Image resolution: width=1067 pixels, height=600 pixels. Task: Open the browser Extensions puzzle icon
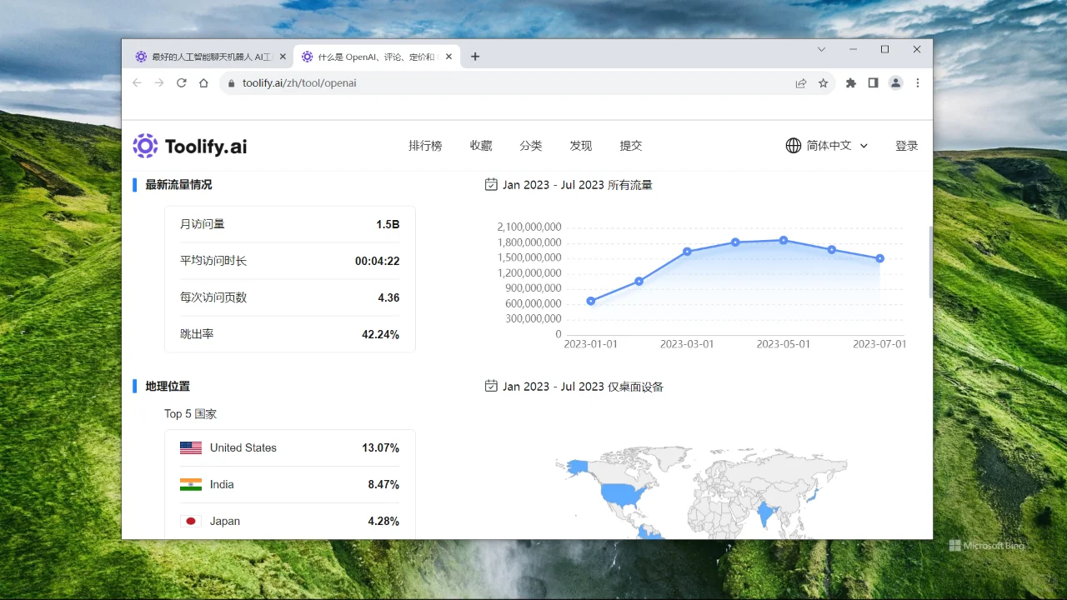[x=850, y=82]
